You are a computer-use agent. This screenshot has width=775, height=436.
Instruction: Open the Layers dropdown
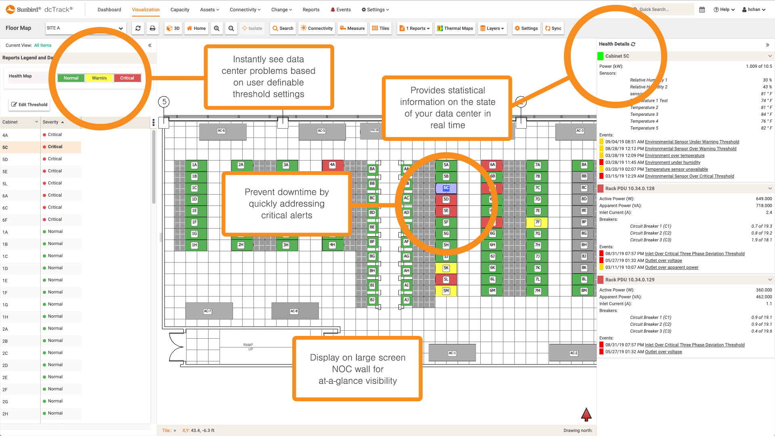(492, 28)
